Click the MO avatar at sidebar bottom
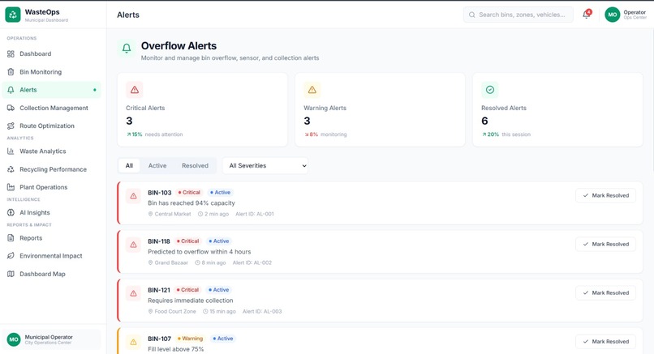The height and width of the screenshot is (354, 654). tap(14, 339)
